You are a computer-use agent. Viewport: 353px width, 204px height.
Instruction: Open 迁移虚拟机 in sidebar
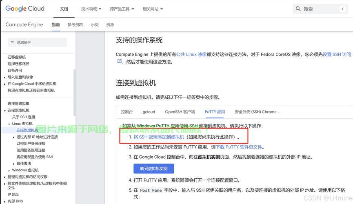[x=17, y=57]
